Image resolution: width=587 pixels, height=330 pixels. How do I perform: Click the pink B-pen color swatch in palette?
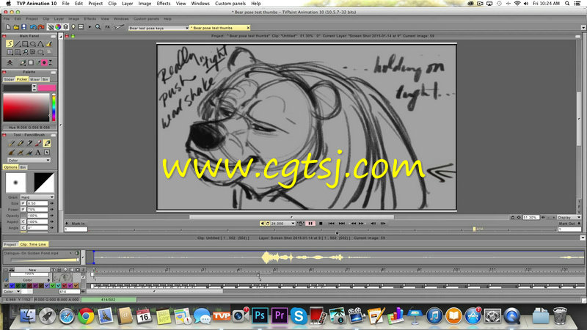[x=47, y=88]
